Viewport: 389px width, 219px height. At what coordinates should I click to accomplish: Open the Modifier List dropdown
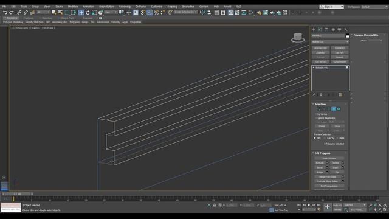pyautogui.click(x=330, y=42)
